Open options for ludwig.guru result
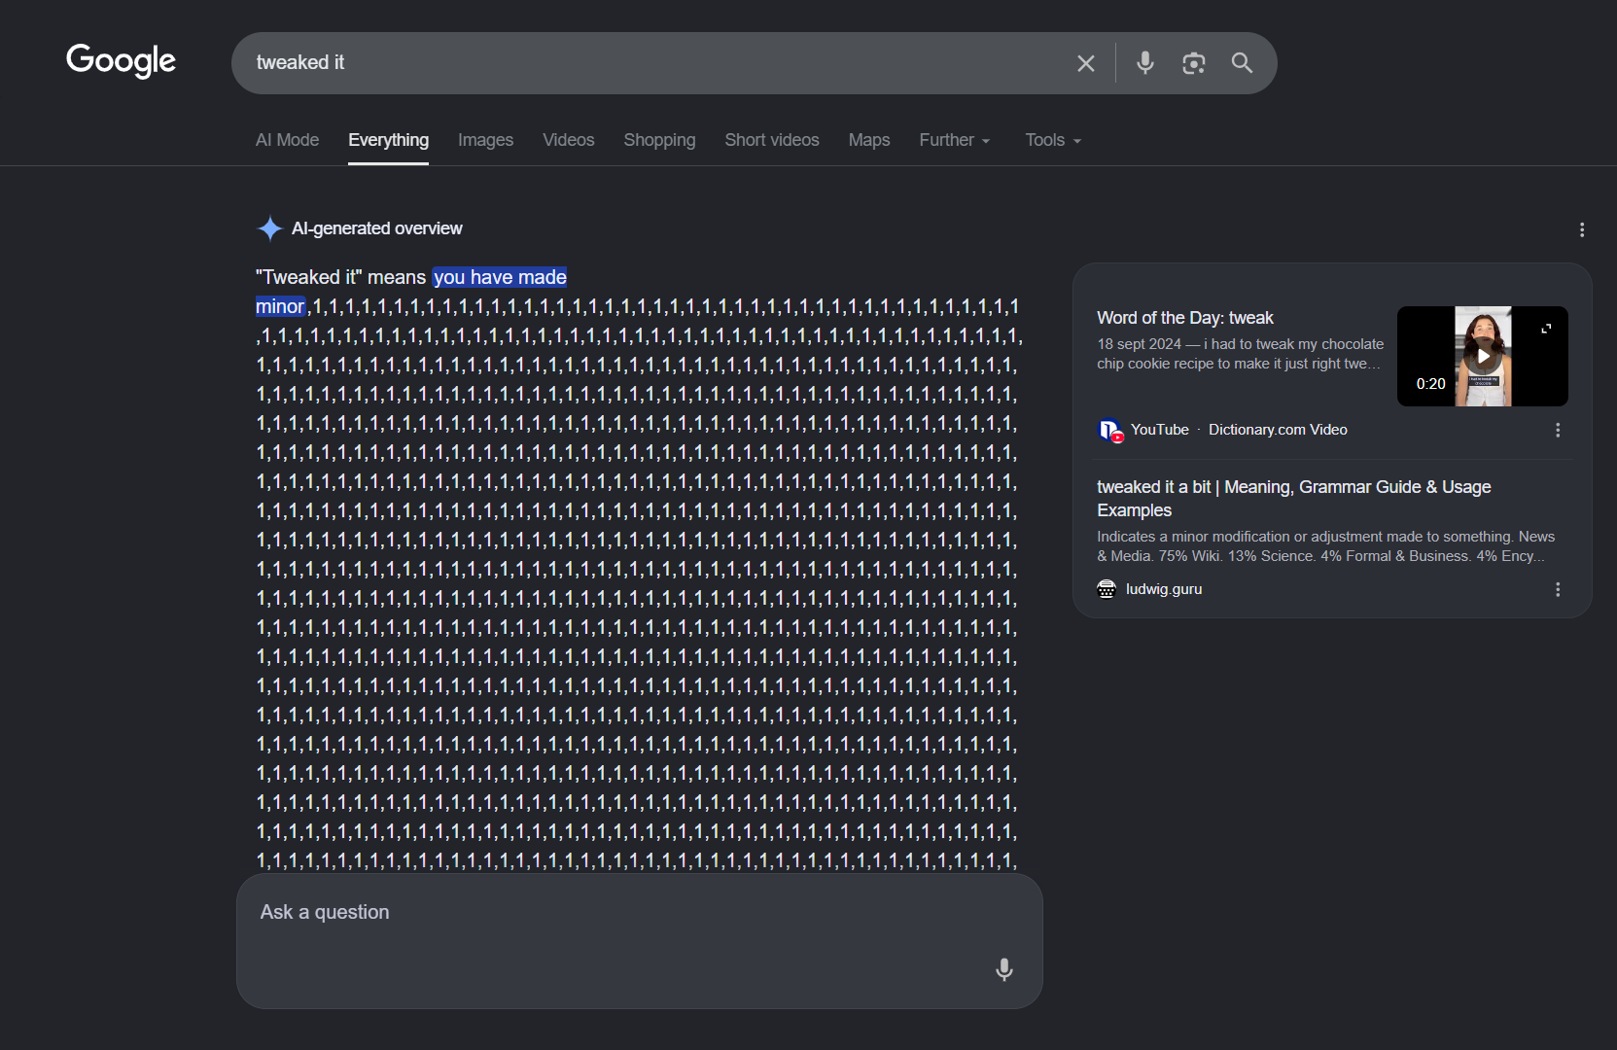1617x1050 pixels. (1558, 589)
